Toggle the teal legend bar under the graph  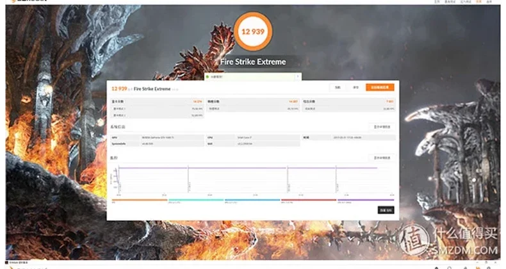[195, 200]
